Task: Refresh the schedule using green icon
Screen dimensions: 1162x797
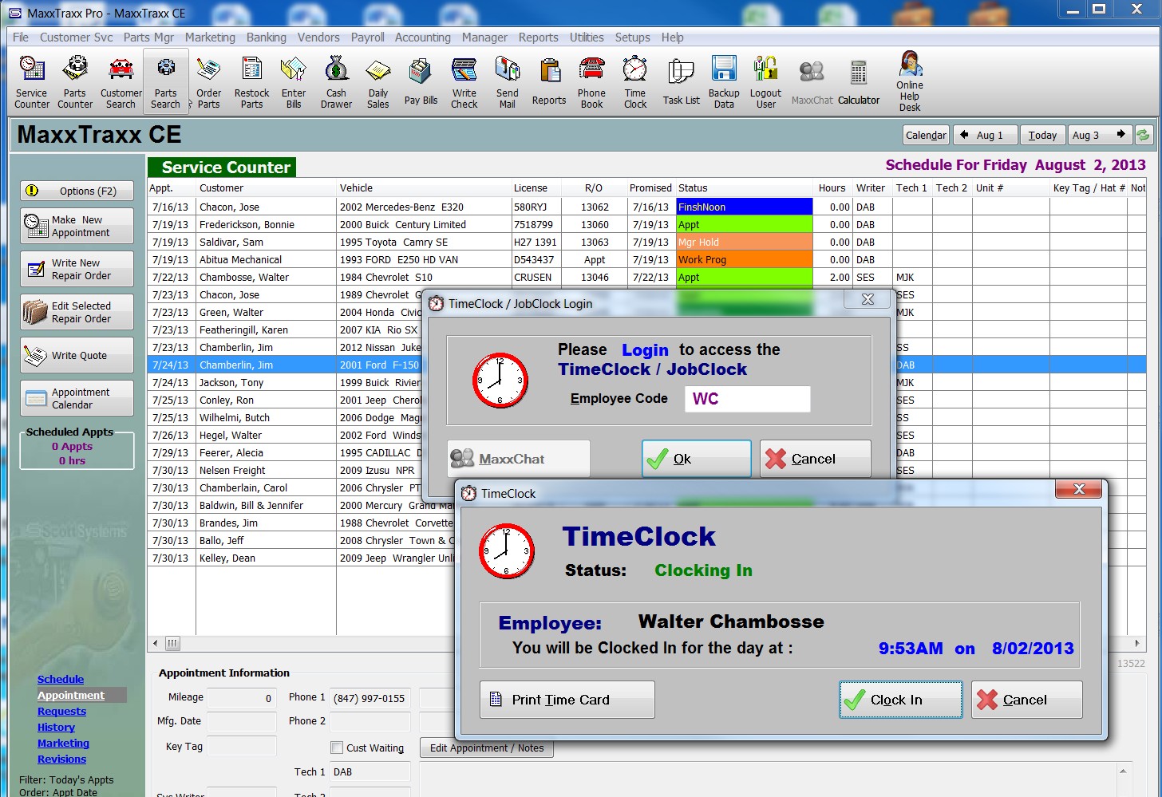Action: [x=1144, y=135]
